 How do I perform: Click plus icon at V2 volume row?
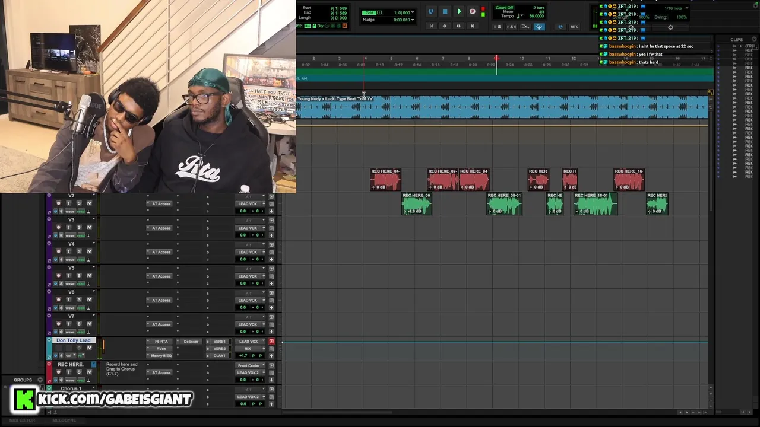pos(271,211)
